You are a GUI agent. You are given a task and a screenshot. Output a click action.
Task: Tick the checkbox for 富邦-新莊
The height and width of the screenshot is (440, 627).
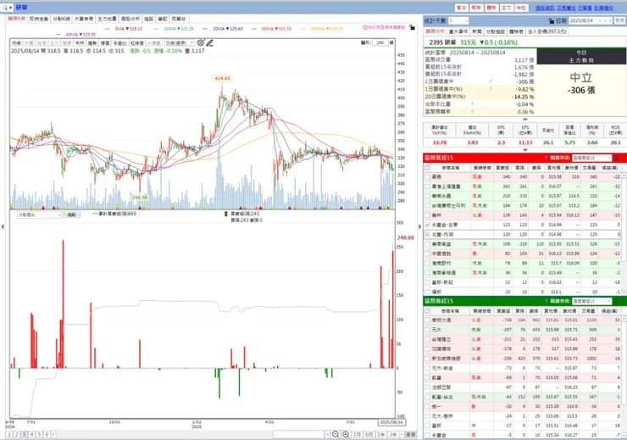427,282
